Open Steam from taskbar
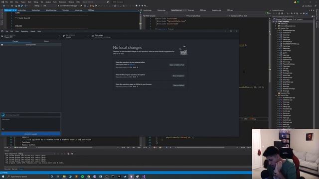 125,177
